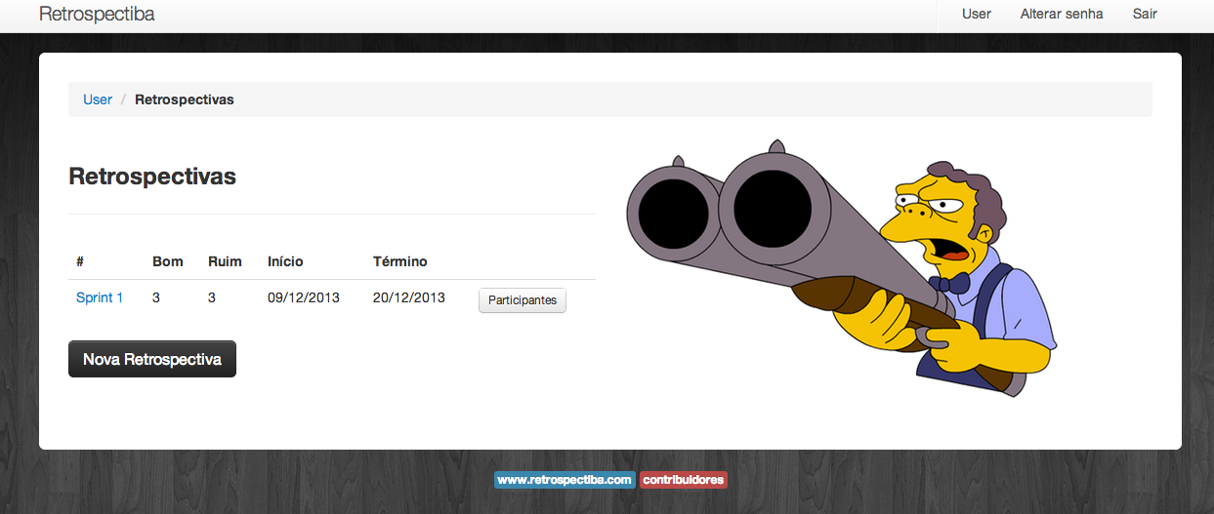The width and height of the screenshot is (1214, 514).
Task: Open the contribuidores footer badge
Action: pos(684,480)
